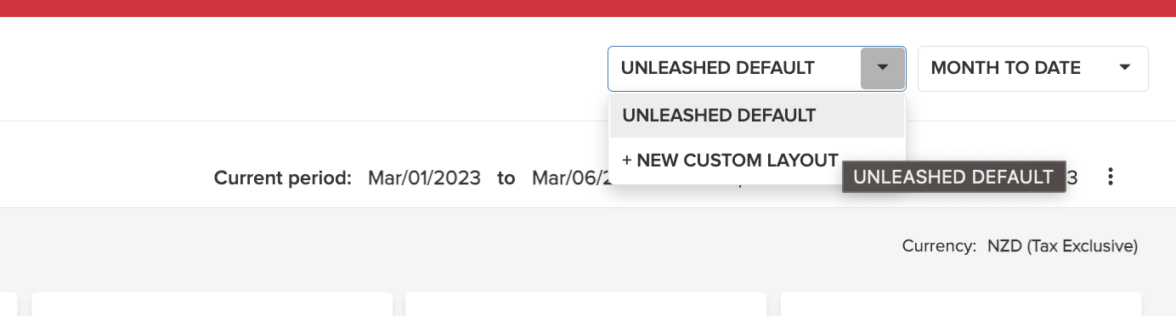
Task: Click the red header bar at top
Action: (588, 8)
